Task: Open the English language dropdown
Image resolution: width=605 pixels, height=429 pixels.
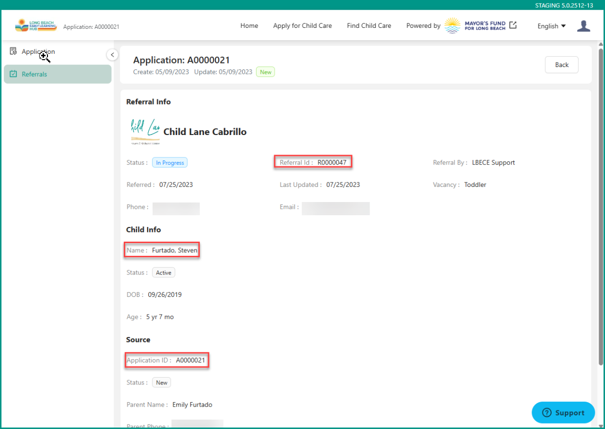Action: point(552,26)
